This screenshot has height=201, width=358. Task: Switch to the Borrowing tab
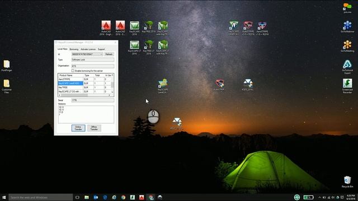click(x=74, y=49)
